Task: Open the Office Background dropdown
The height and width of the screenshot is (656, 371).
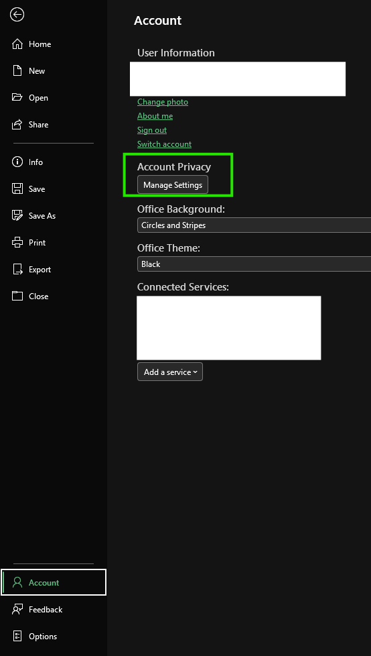Action: [x=254, y=225]
